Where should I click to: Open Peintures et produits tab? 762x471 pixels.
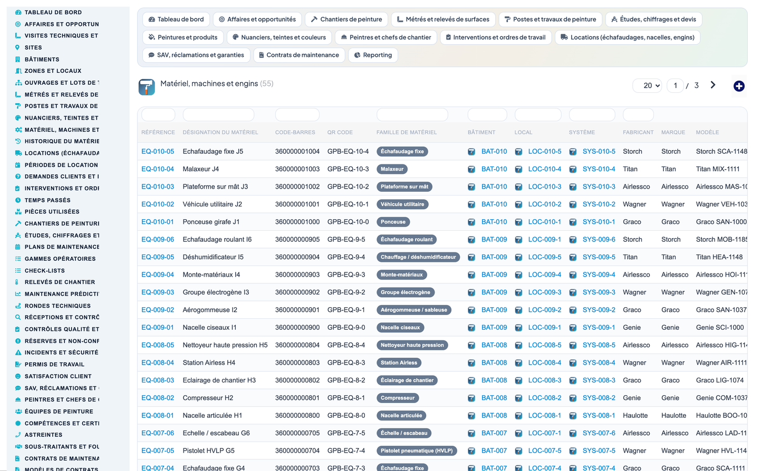[x=183, y=37]
